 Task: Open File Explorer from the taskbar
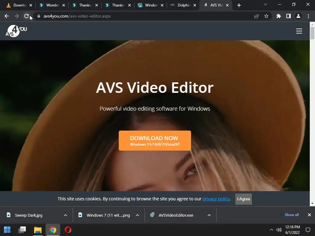click(x=38, y=230)
